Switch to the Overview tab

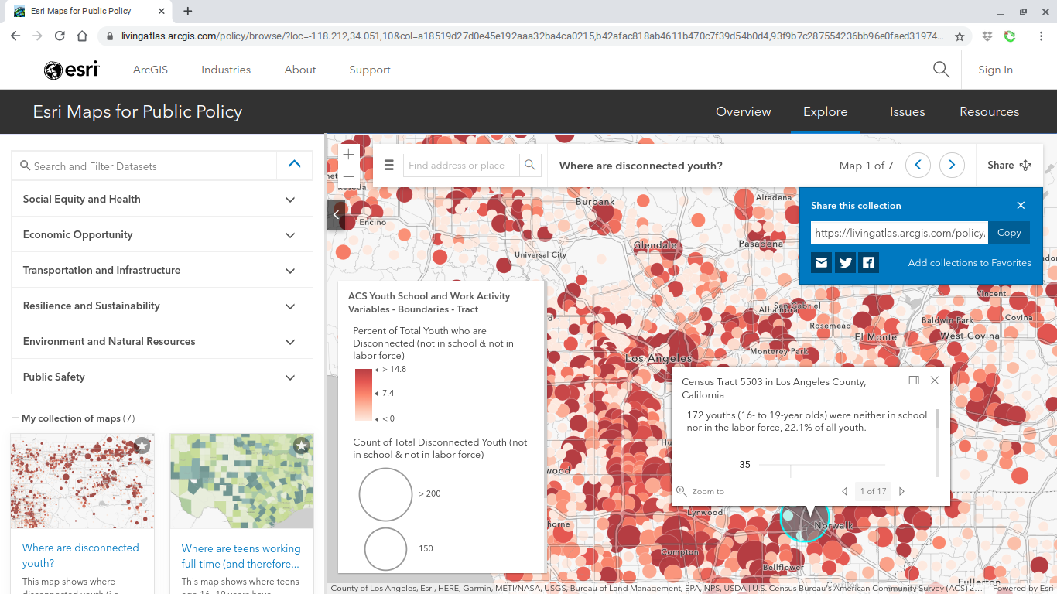click(743, 111)
